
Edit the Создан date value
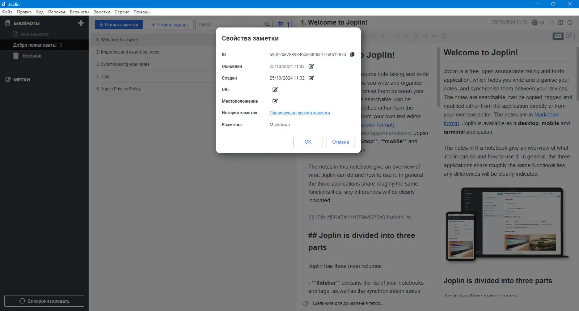tap(311, 78)
